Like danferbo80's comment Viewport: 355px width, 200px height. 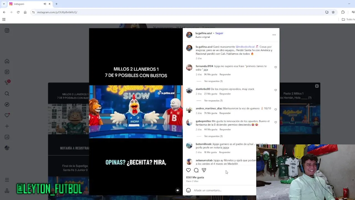pyautogui.click(x=275, y=90)
